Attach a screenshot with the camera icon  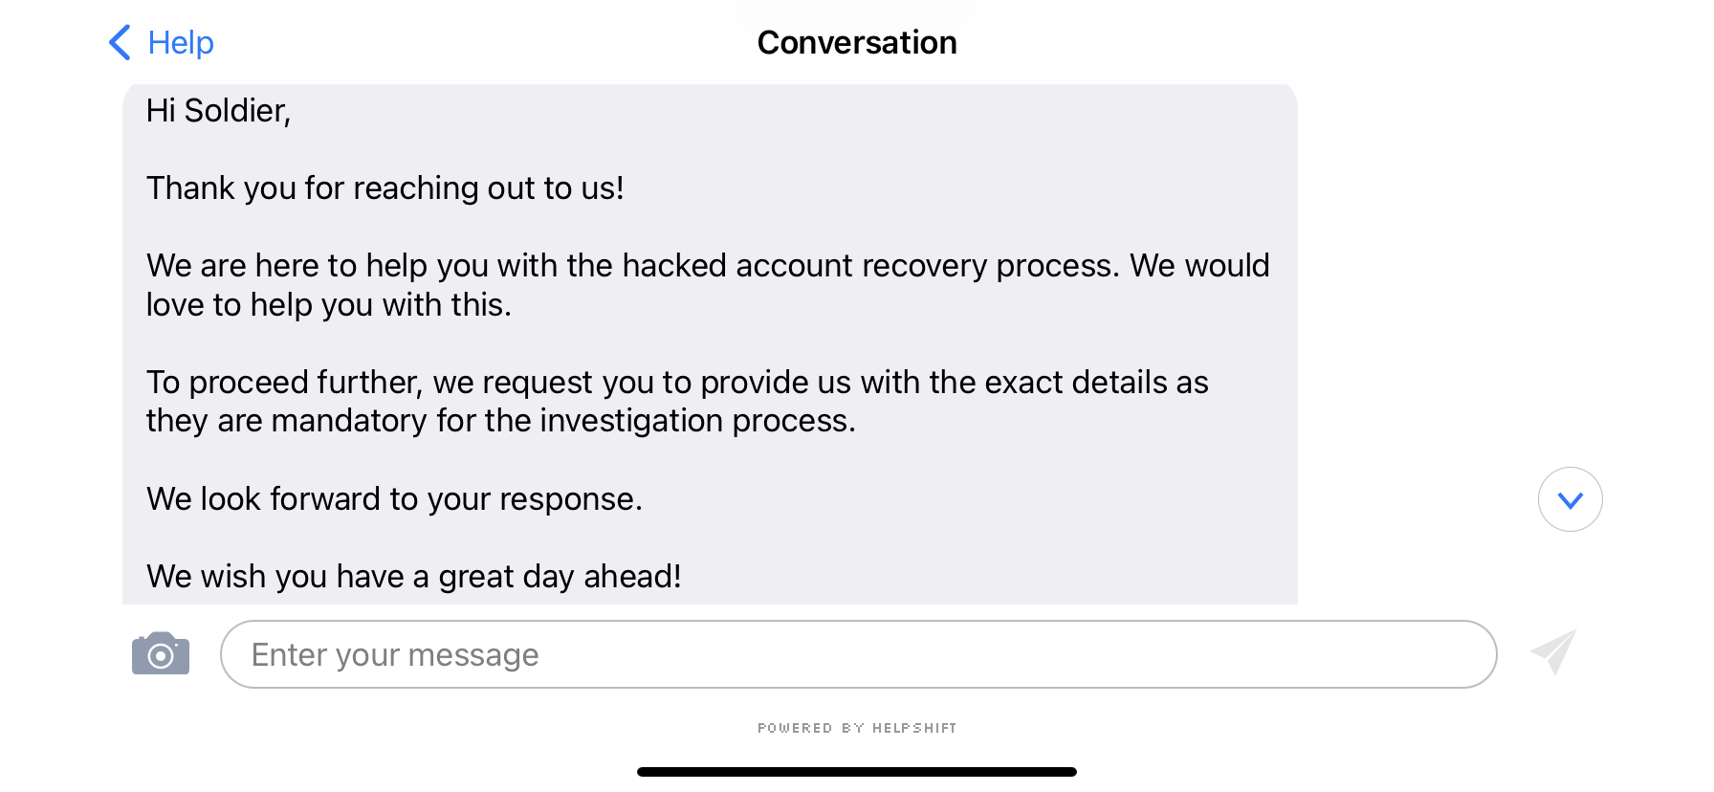161,654
